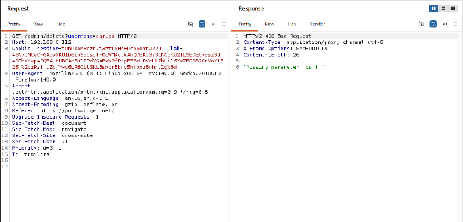Open Response pane options hamburger menu
463x222 pixels.
(455, 24)
